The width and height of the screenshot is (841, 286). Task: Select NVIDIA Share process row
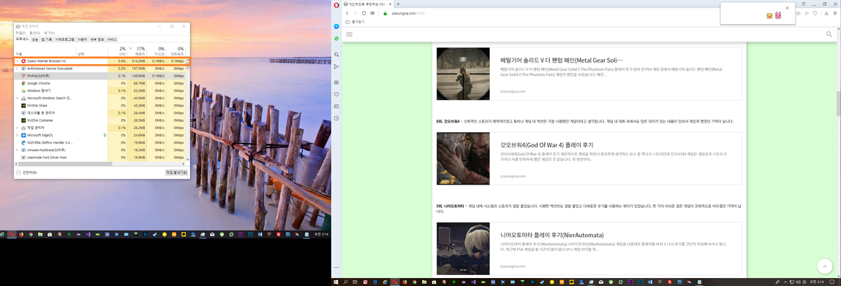100,106
